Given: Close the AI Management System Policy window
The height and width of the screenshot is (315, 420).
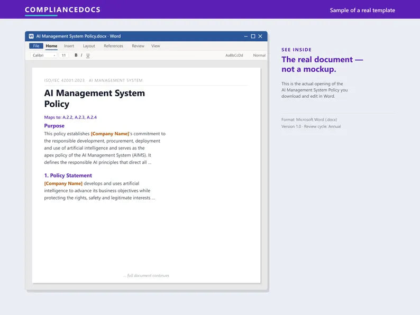Looking at the screenshot, I should [260, 36].
